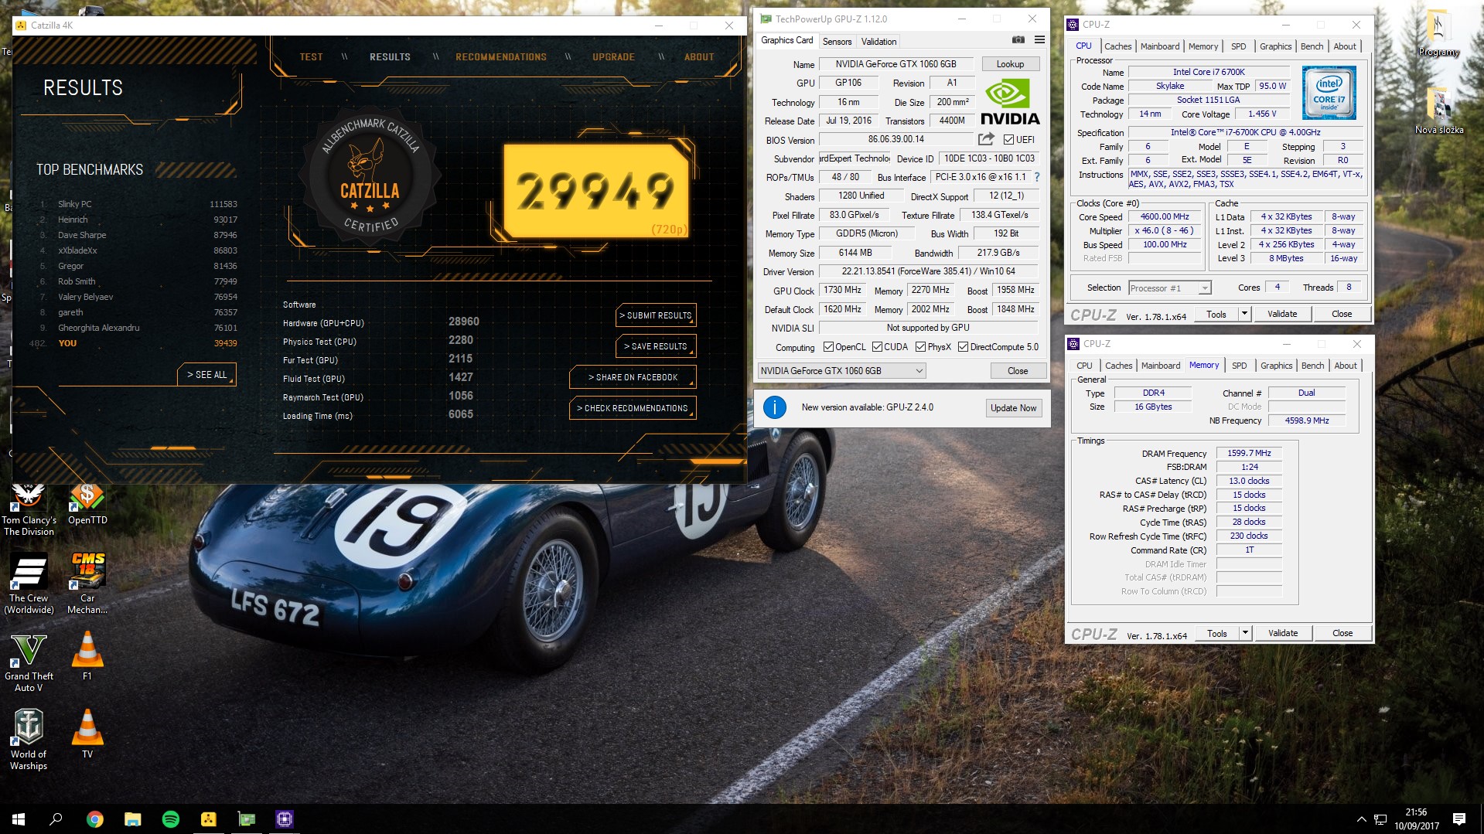This screenshot has width=1484, height=834.
Task: Toggle the OpenCL checkbox
Action: click(828, 347)
